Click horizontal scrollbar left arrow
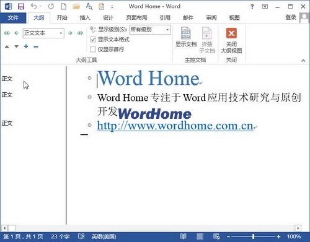The width and height of the screenshot is (310, 242). [4, 228]
